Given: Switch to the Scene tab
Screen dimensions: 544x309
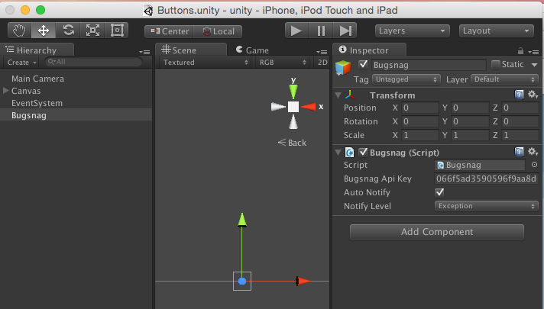Looking at the screenshot, I should [190, 50].
